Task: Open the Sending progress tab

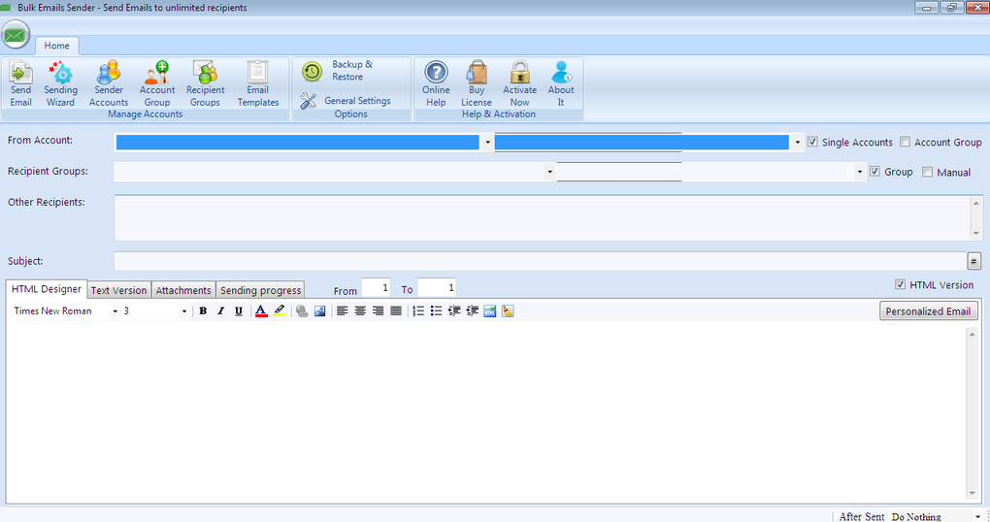Action: (260, 290)
